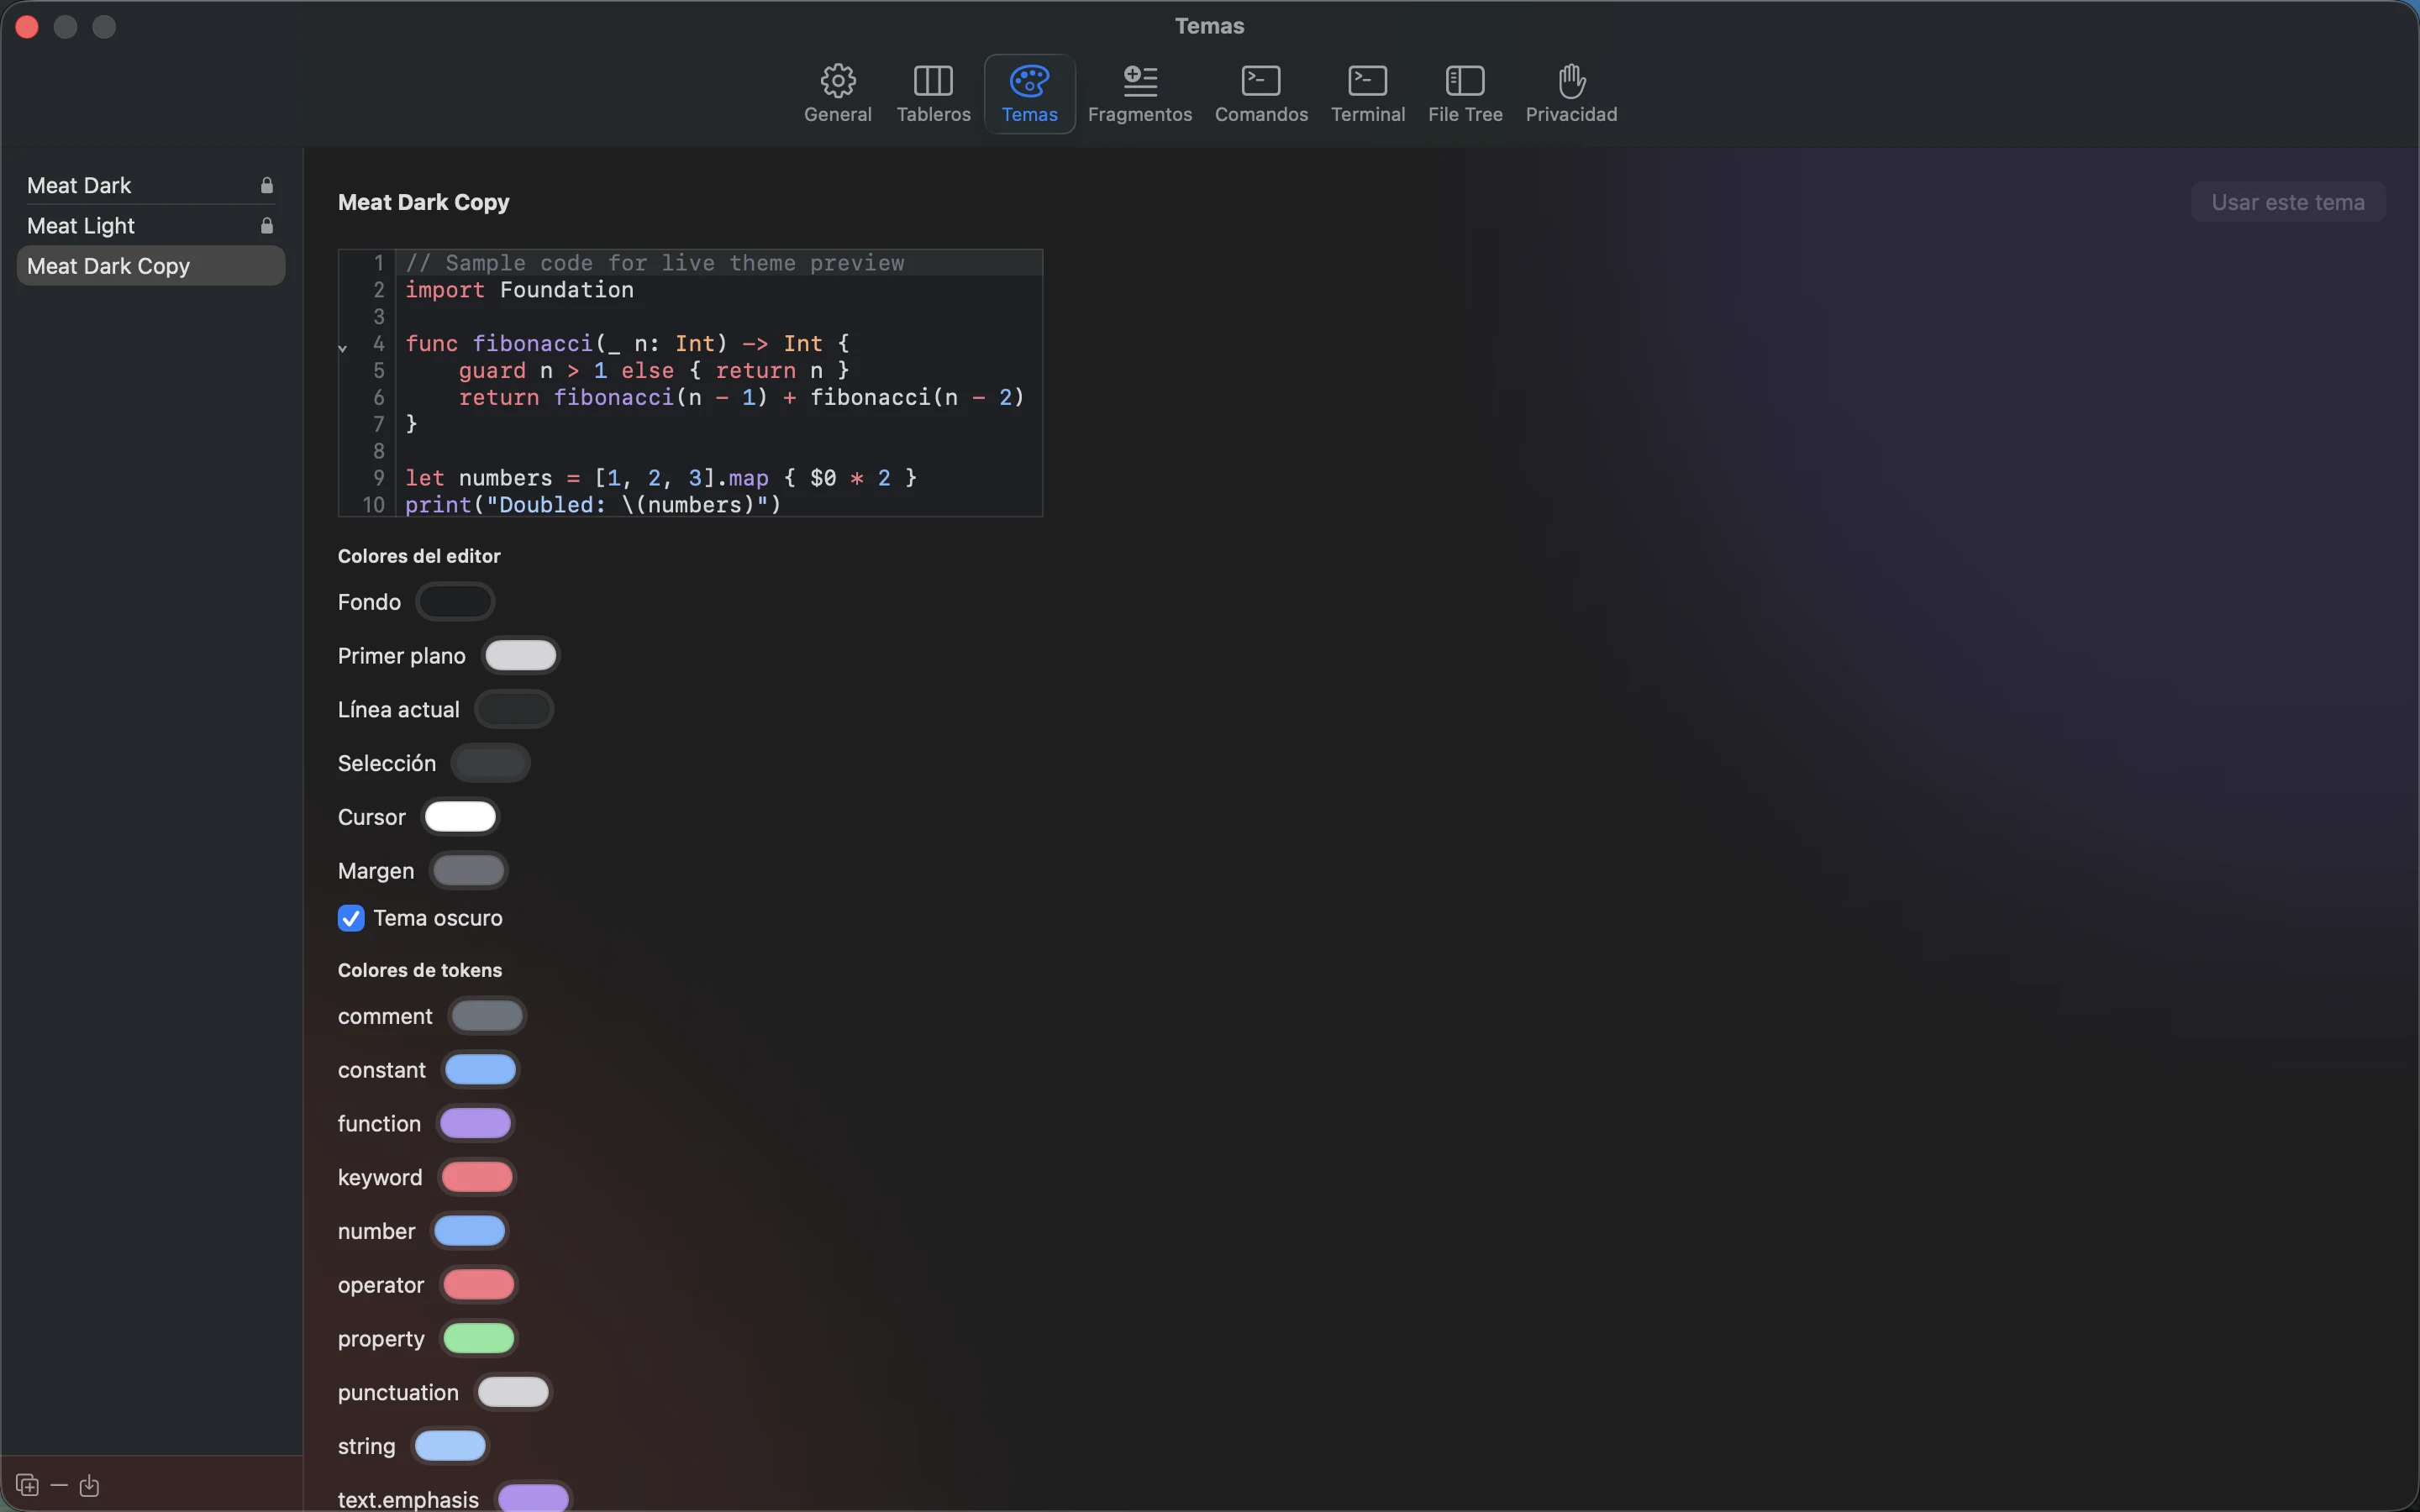Open the Fragmentos settings tab

1139,94
